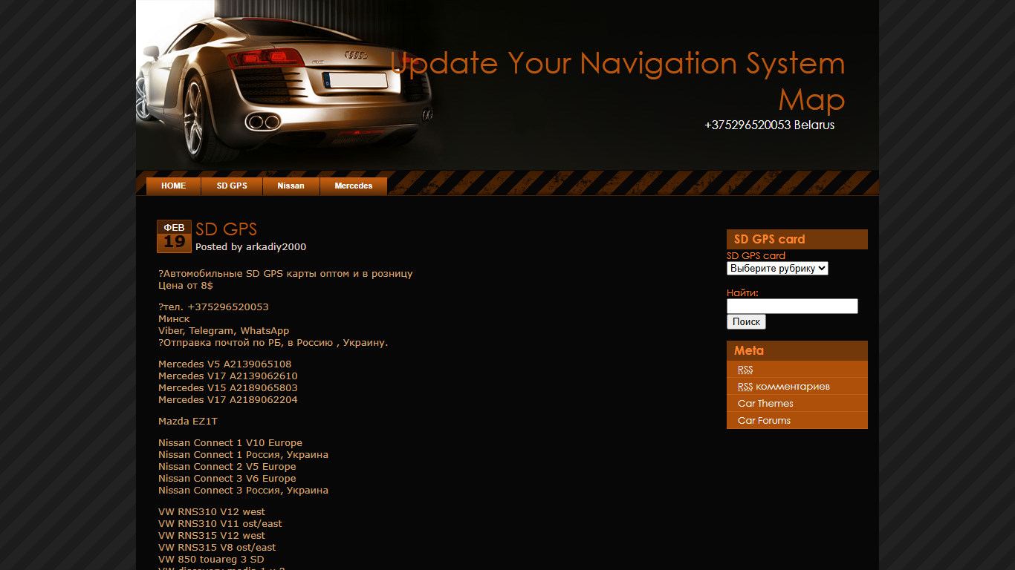Viewport: 1015px width, 570px height.
Task: Click the 'Nissan Connect 3 Россия, Украина' line
Action: pyautogui.click(x=243, y=491)
